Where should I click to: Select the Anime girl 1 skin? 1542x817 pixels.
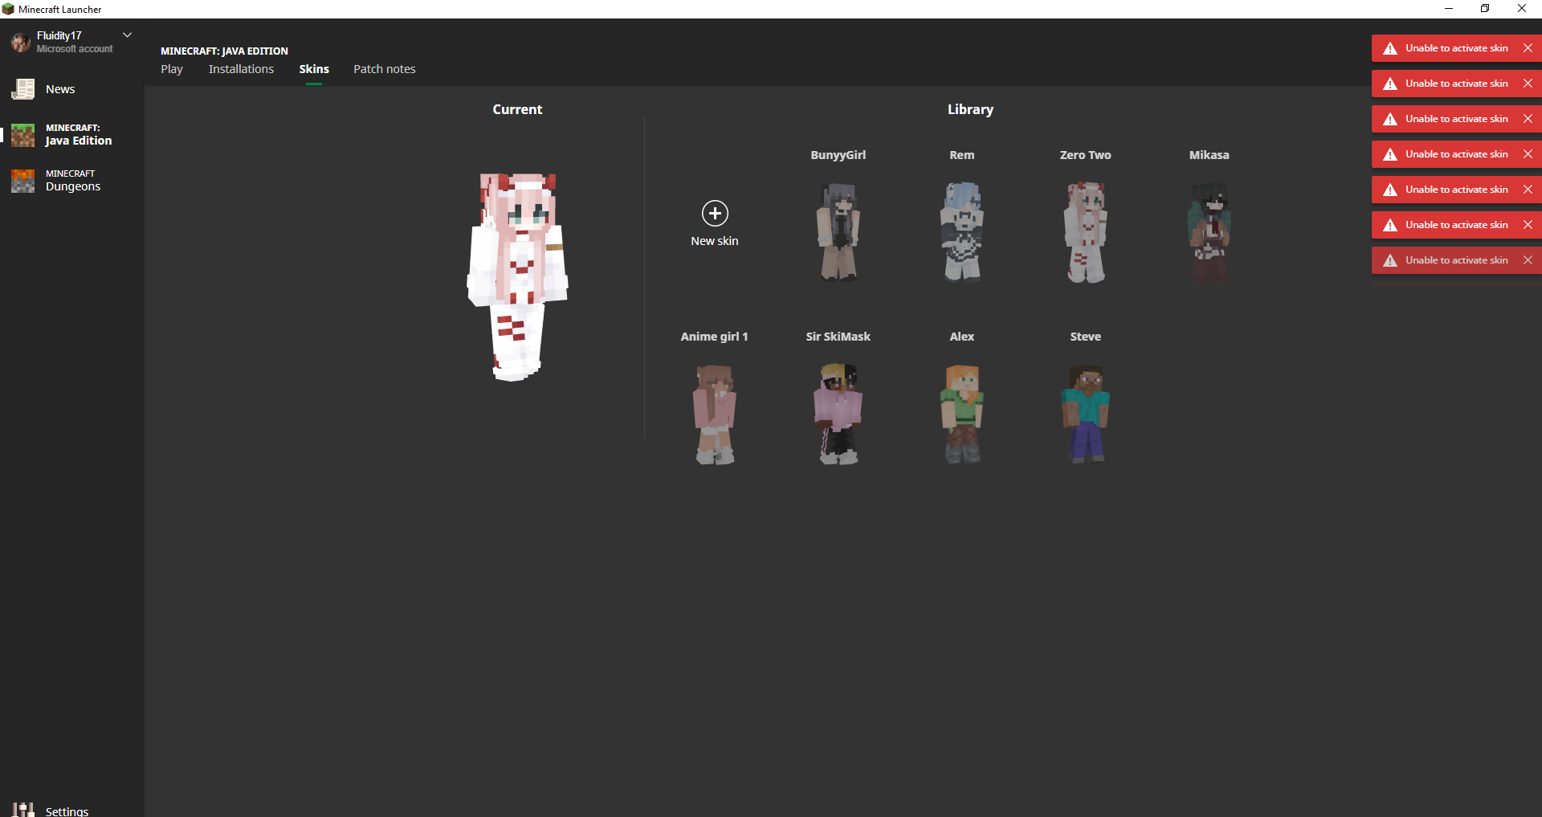click(715, 414)
